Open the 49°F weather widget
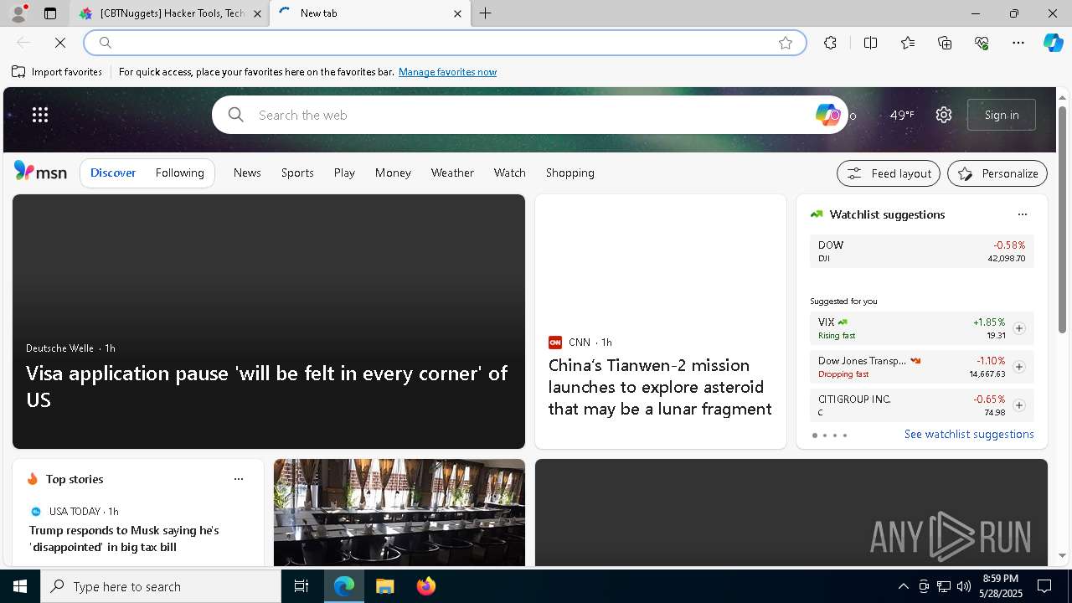The width and height of the screenshot is (1072, 603). tap(901, 115)
